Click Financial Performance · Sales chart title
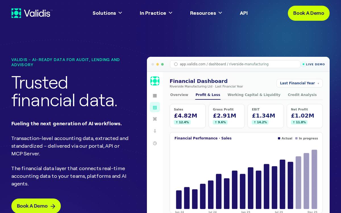The height and width of the screenshot is (213, 341). pyautogui.click(x=203, y=138)
